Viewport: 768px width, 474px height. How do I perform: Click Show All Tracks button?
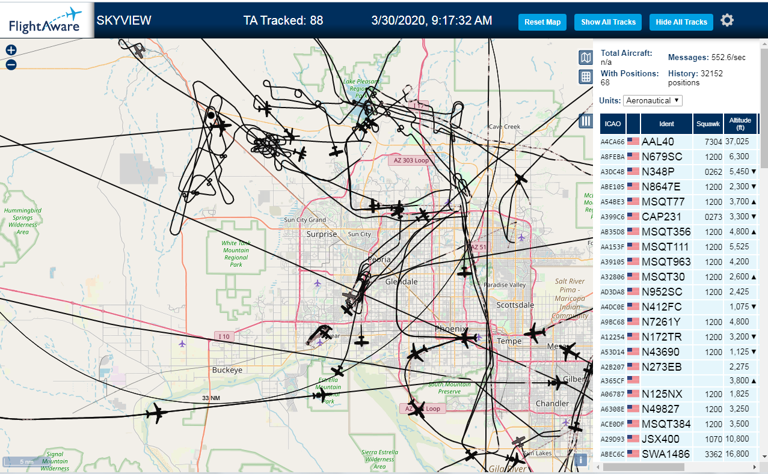(x=608, y=22)
